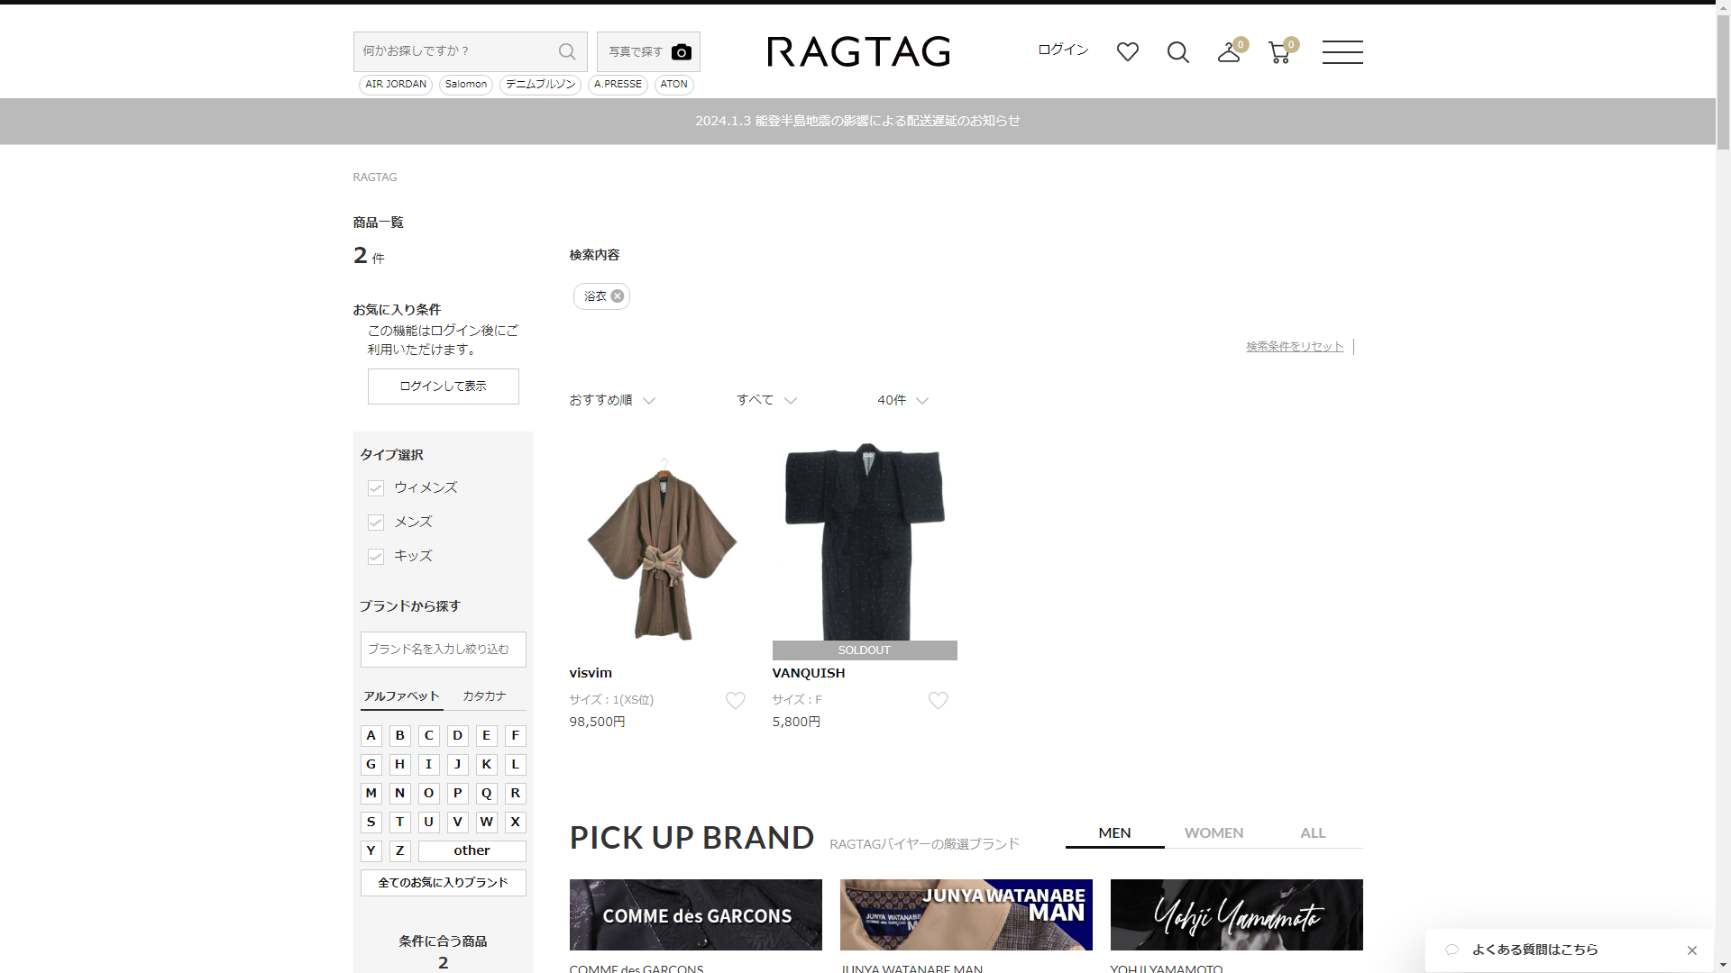Favorite the visvim item with heart
1731x973 pixels.
click(735, 701)
